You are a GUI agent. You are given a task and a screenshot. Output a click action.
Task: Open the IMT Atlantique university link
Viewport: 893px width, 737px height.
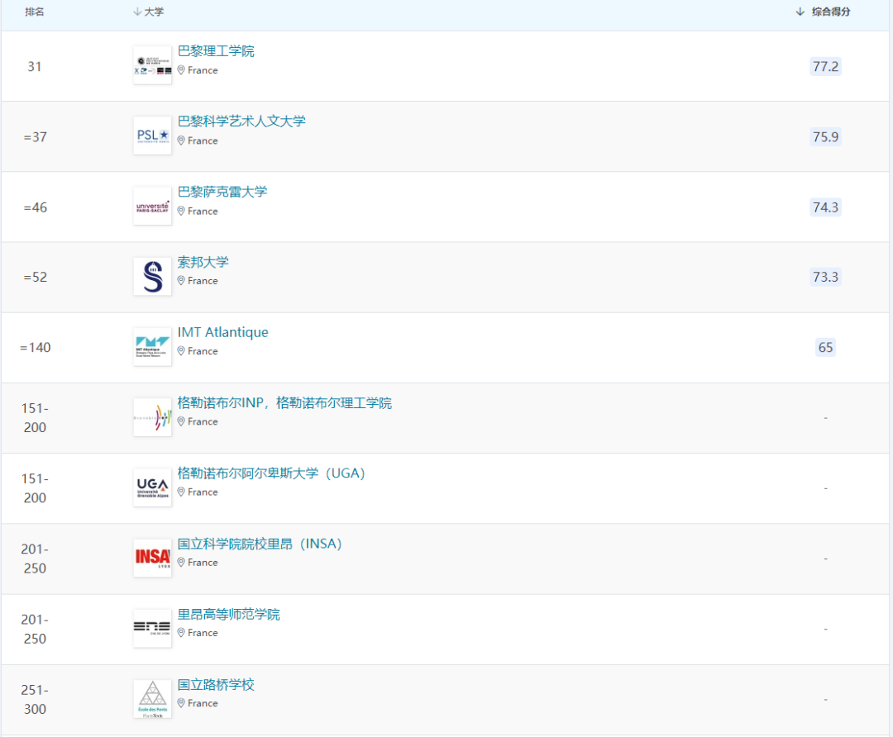click(223, 331)
